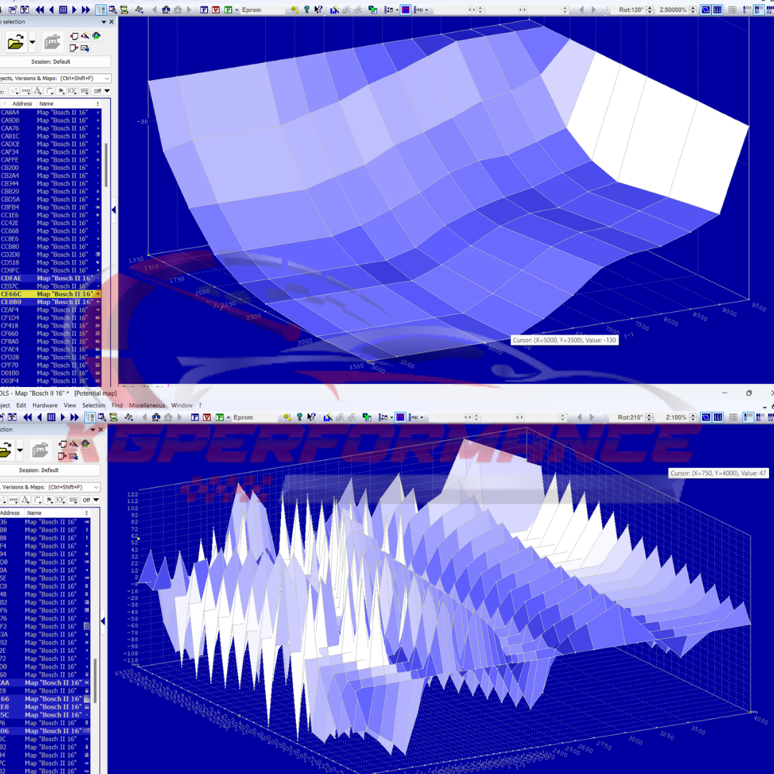Toggle the red-blue color display button in top toolbar
Image resolution: width=774 pixels, height=774 pixels.
pos(405,10)
